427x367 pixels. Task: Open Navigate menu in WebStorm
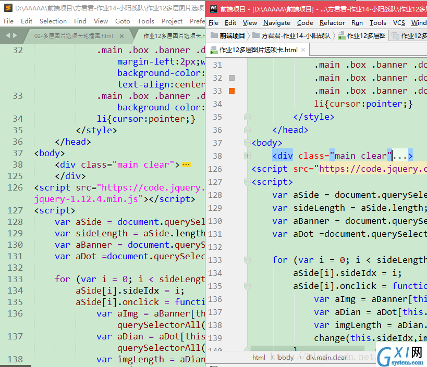277,23
